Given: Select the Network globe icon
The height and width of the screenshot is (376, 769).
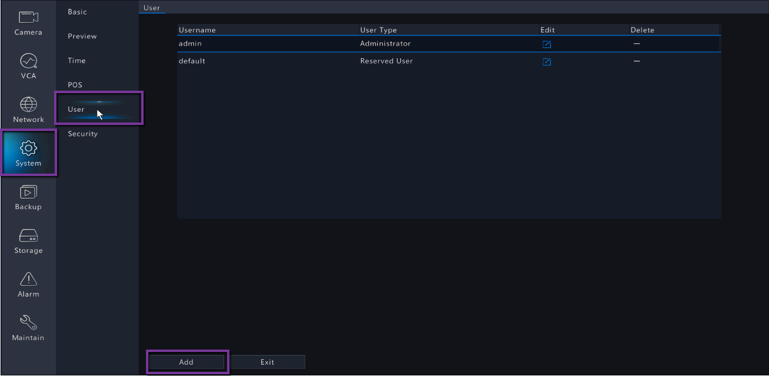Looking at the screenshot, I should point(28,105).
